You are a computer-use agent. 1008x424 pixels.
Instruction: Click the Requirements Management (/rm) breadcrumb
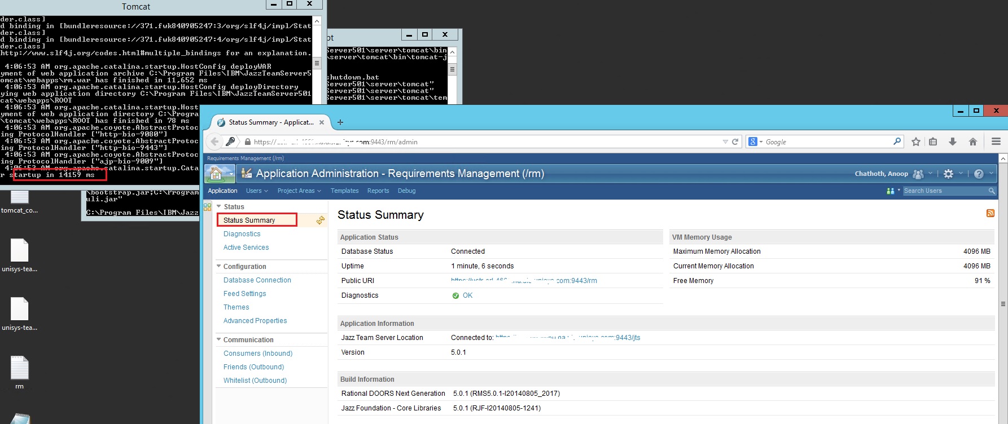(x=246, y=158)
